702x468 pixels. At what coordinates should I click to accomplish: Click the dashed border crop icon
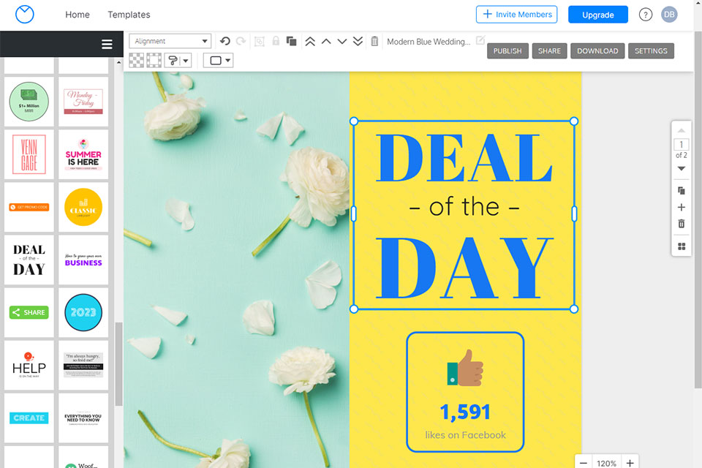[x=154, y=60]
